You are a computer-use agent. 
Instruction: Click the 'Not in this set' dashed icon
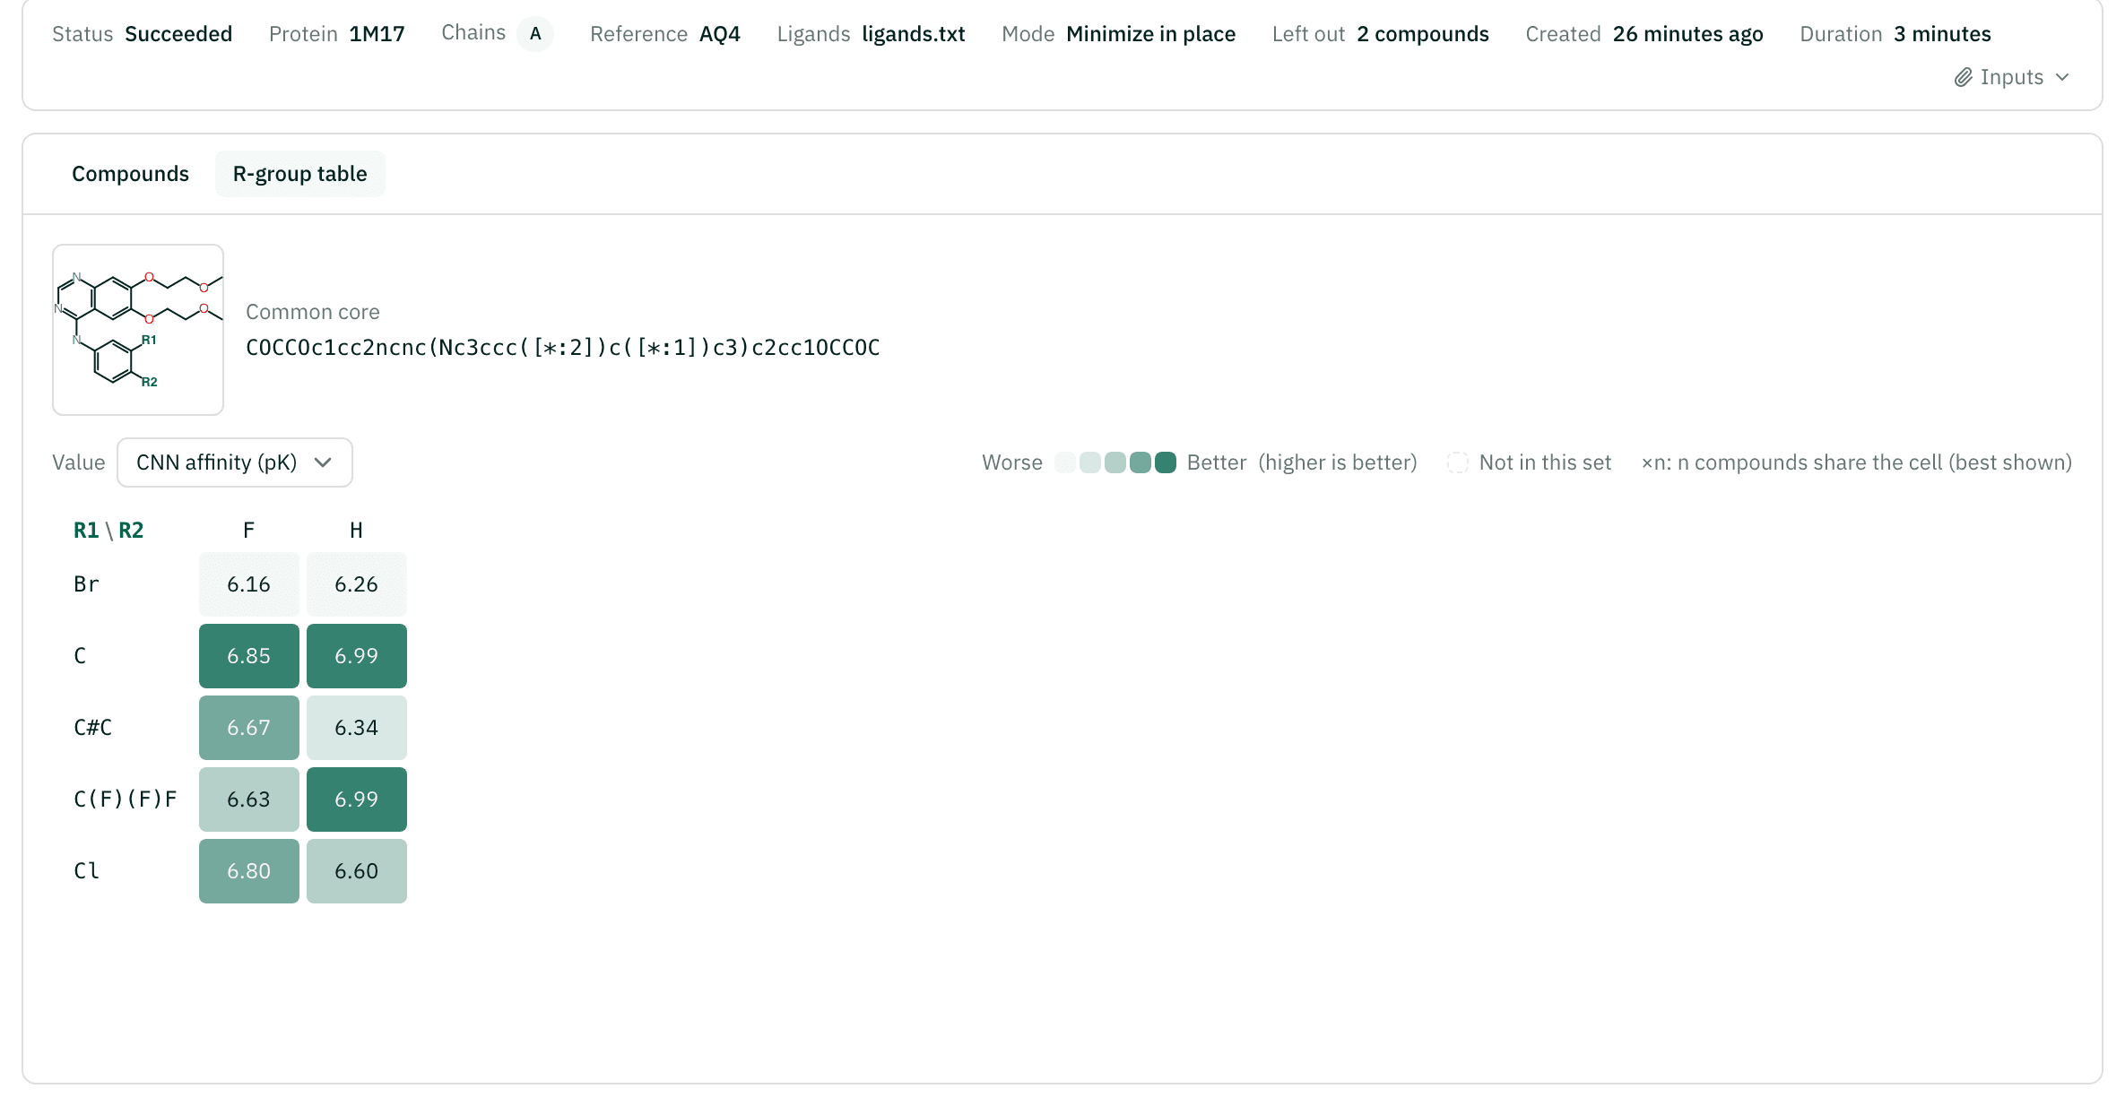tap(1458, 462)
